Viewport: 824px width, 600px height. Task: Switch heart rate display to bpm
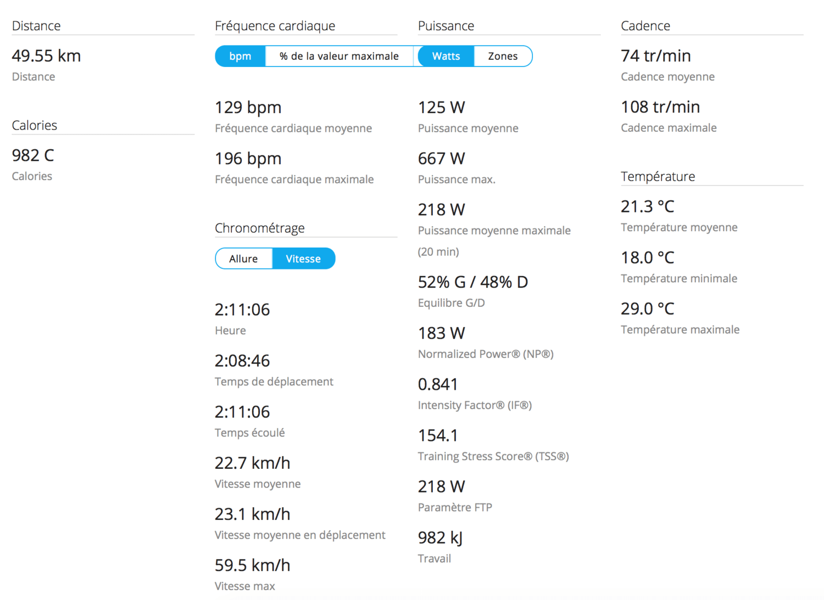(240, 56)
